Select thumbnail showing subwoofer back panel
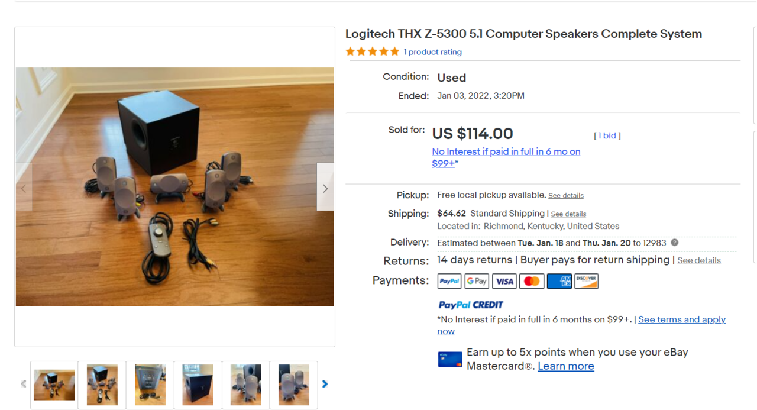 150,385
